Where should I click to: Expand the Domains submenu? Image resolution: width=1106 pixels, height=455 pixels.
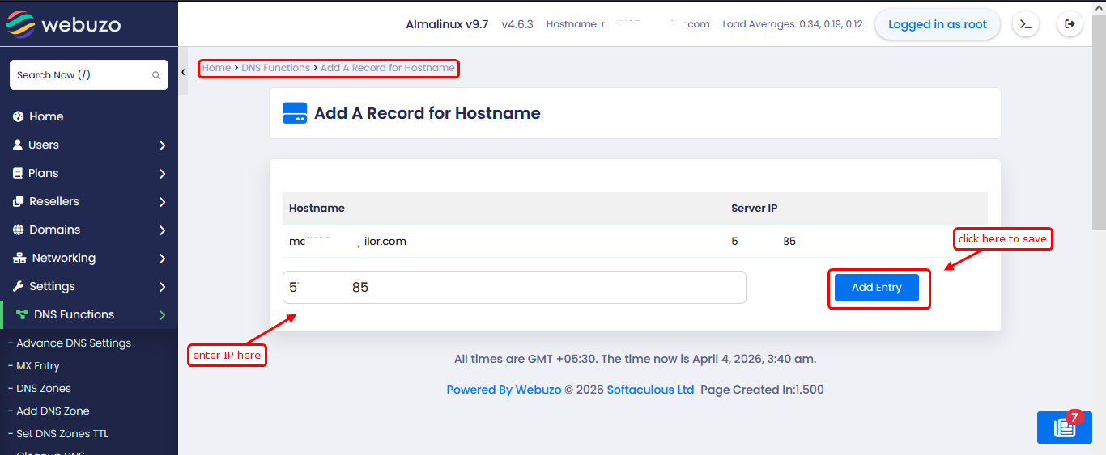point(162,230)
